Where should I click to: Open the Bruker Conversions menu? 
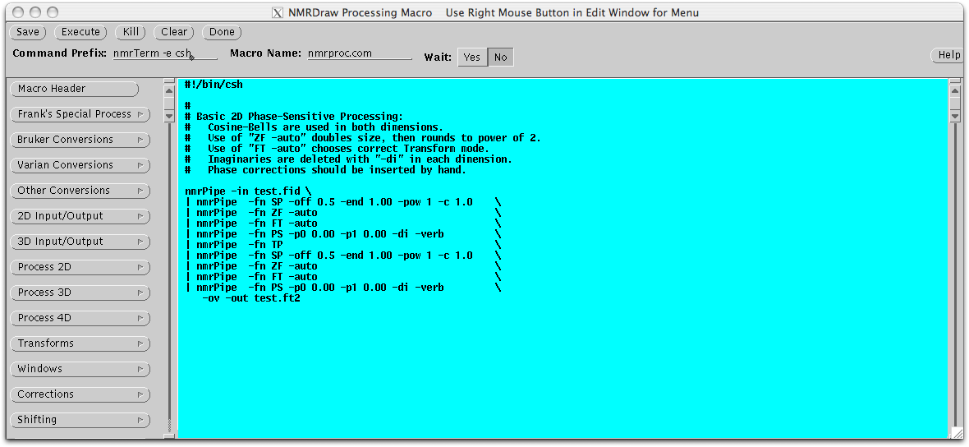pyautogui.click(x=80, y=140)
